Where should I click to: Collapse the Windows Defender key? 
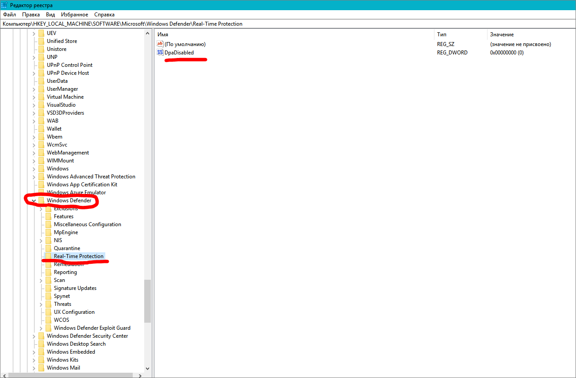(34, 201)
